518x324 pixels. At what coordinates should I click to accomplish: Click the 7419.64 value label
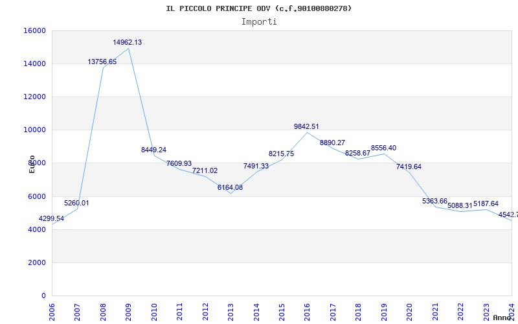click(x=409, y=167)
